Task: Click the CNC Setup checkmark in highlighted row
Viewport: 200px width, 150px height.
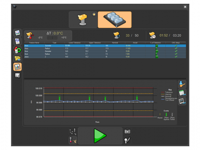Action: pyautogui.click(x=176, y=45)
